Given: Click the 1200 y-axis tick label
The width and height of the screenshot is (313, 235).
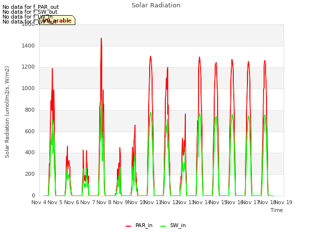Looking at the screenshot, I should click(x=28, y=67).
